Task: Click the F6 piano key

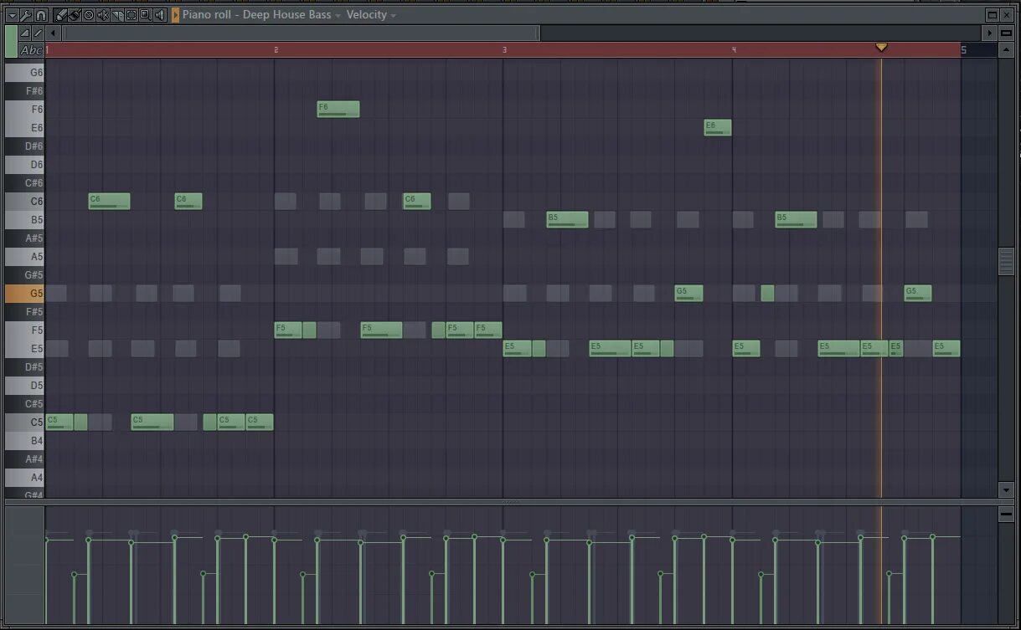Action: (24, 110)
